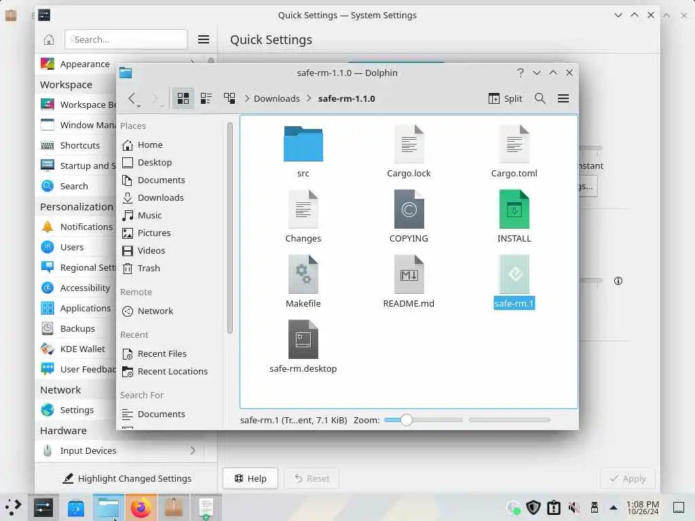Open the search tool in Dolphin

click(x=540, y=98)
